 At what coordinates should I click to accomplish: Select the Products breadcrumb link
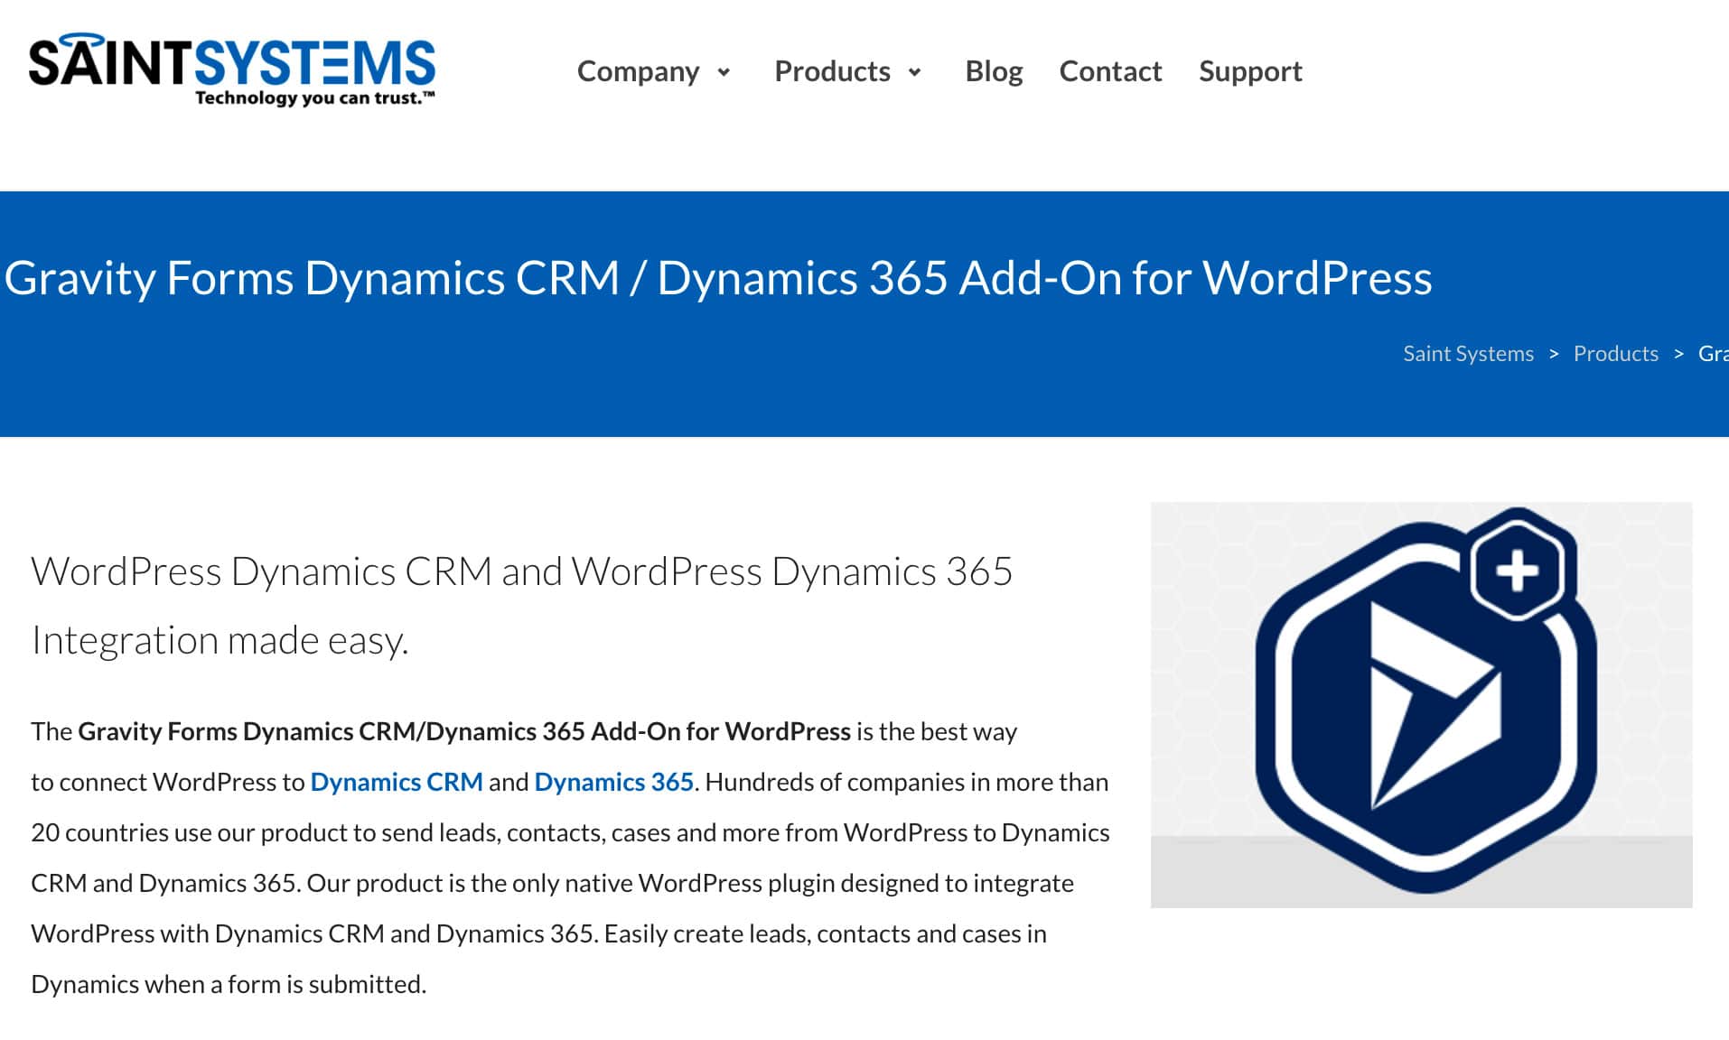pos(1615,354)
